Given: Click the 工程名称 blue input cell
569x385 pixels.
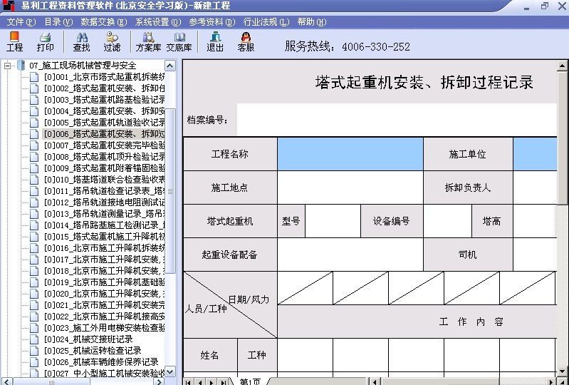Looking at the screenshot, I should tap(350, 154).
